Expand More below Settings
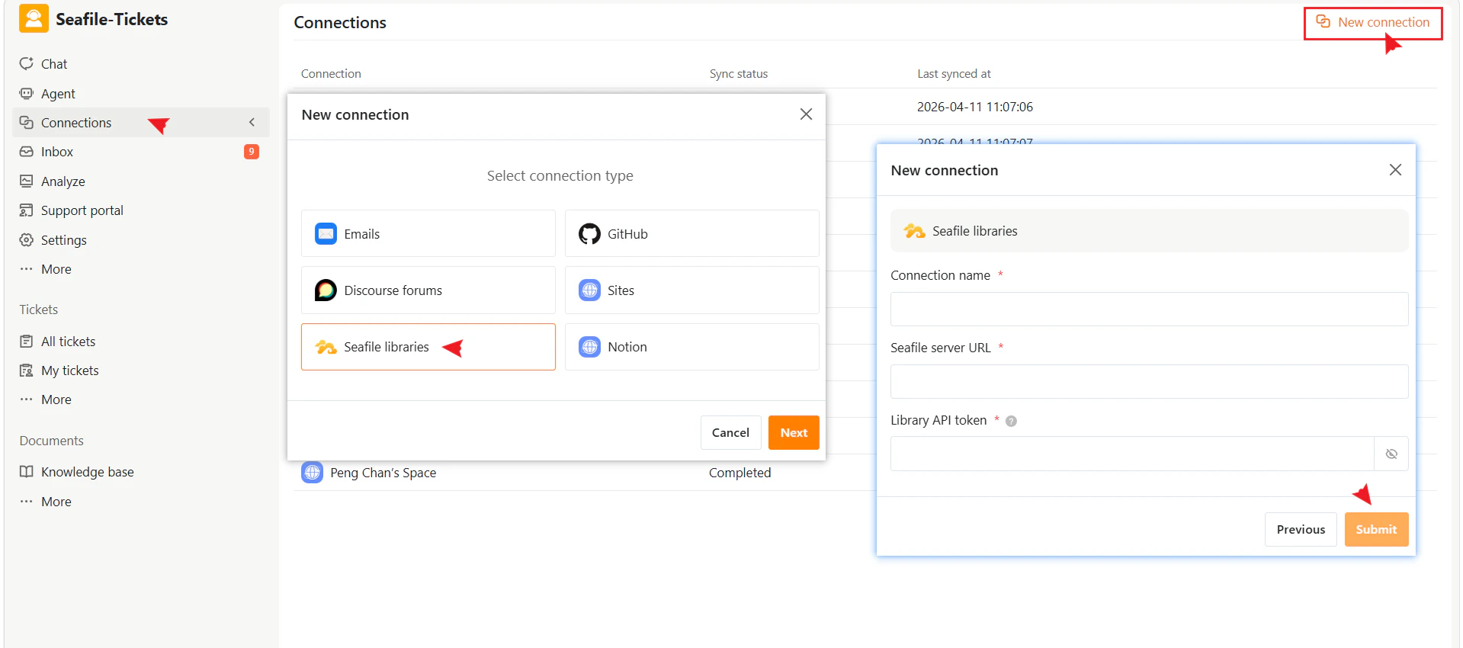The width and height of the screenshot is (1463, 648). (56, 269)
